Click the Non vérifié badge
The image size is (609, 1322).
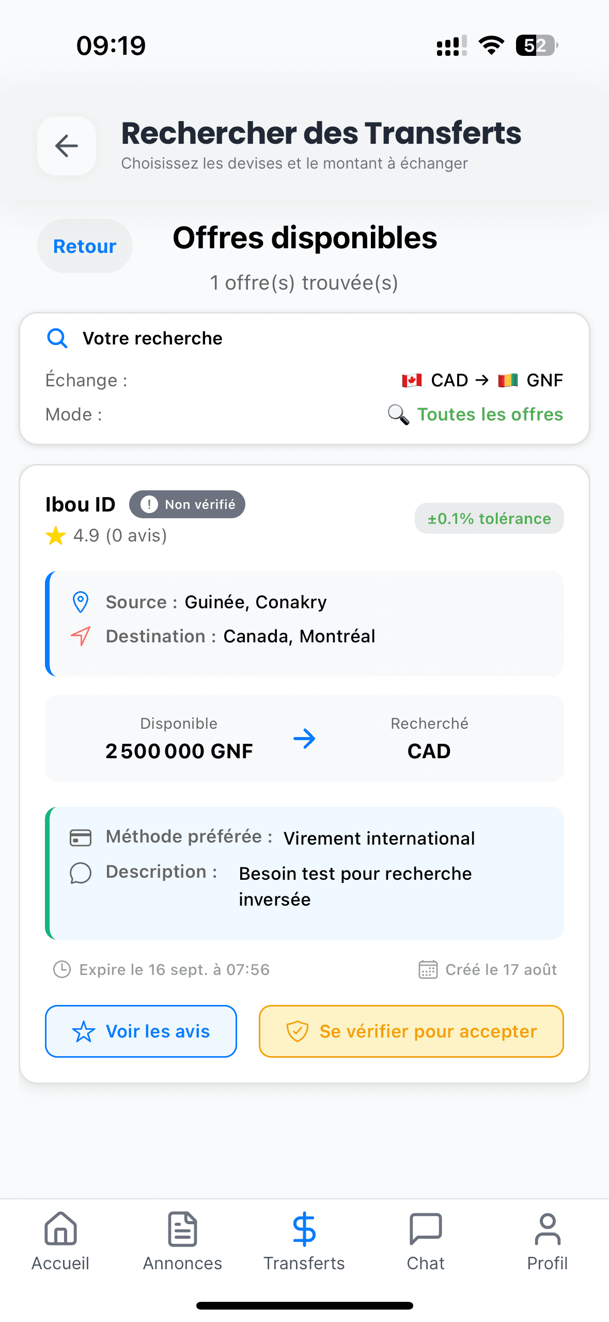pyautogui.click(x=187, y=504)
